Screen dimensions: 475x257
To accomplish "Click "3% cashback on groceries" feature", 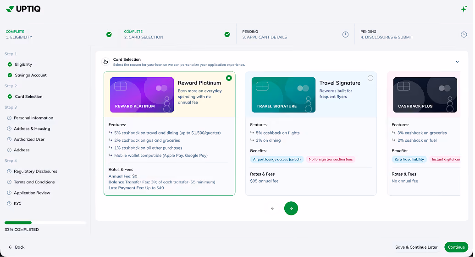I will (422, 133).
